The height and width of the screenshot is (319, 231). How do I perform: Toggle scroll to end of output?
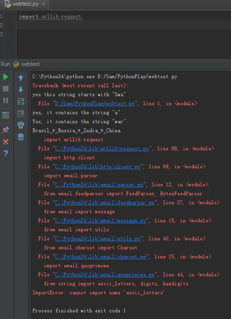point(21,113)
